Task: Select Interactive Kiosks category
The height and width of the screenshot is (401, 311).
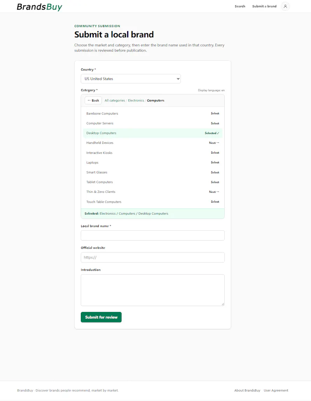Action: [152, 153]
